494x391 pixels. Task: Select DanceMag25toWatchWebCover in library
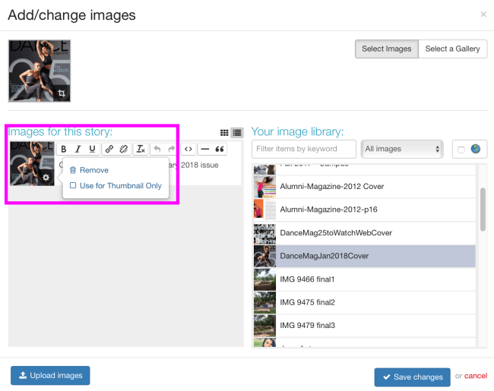365,232
